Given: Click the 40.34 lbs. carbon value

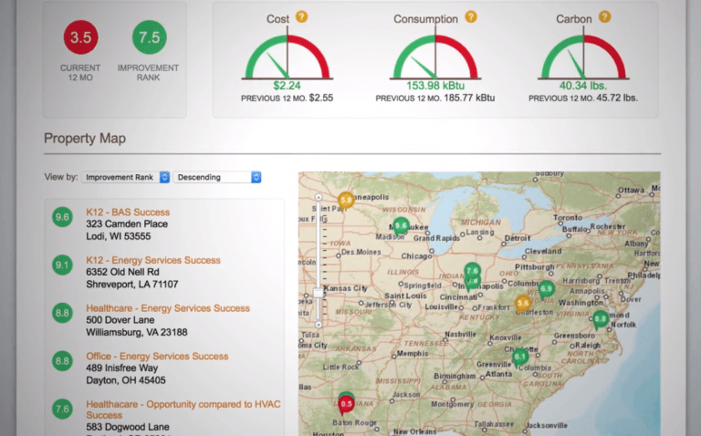Looking at the screenshot, I should pos(583,86).
